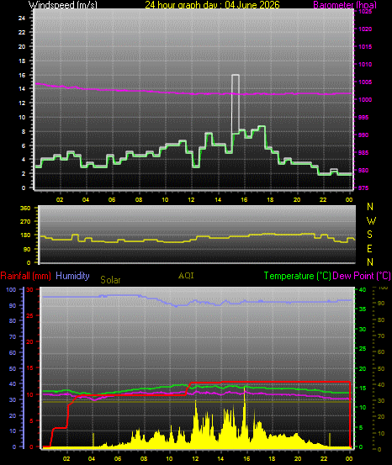Select the Humidity legend label
Image resolution: width=392 pixels, height=465 pixels.
tap(72, 276)
